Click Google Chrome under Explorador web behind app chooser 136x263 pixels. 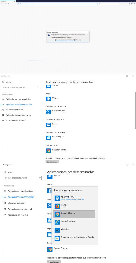[x=58, y=249]
